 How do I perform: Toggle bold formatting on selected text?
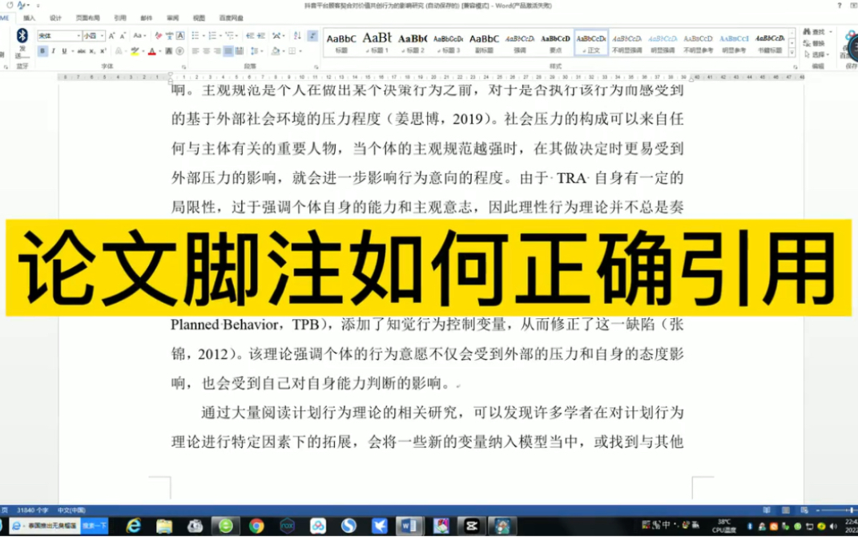coord(42,51)
